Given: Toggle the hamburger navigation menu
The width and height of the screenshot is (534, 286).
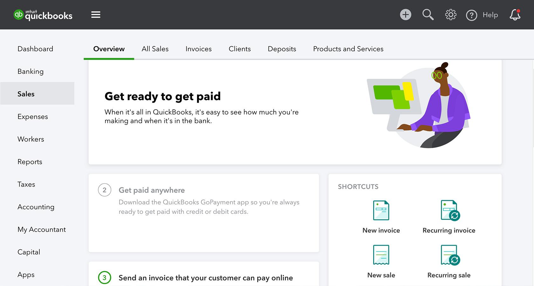Looking at the screenshot, I should 96,15.
